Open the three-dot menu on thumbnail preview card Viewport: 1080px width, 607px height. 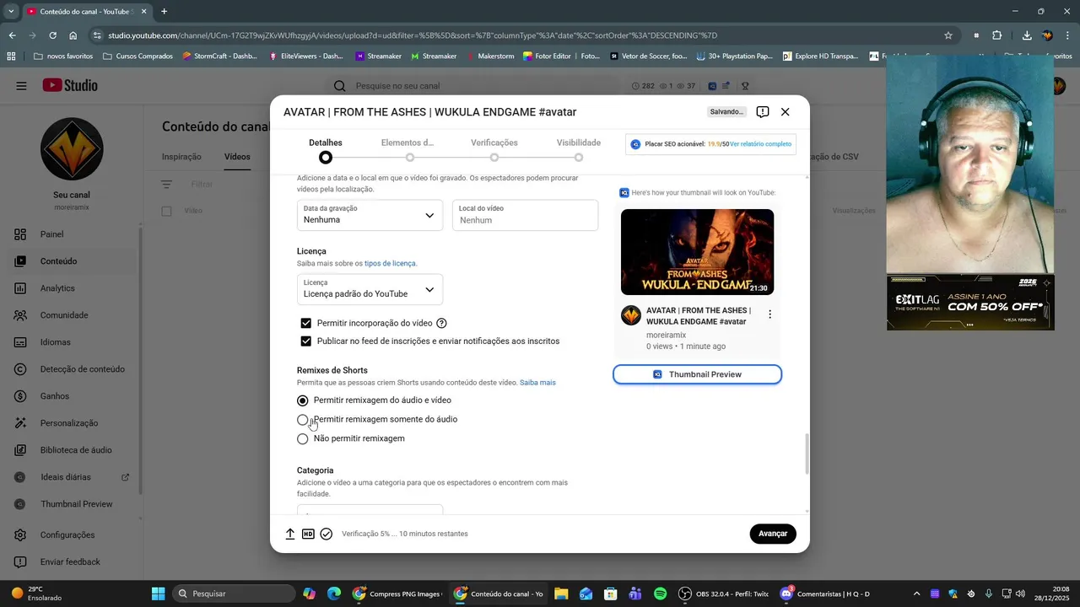pyautogui.click(x=769, y=314)
